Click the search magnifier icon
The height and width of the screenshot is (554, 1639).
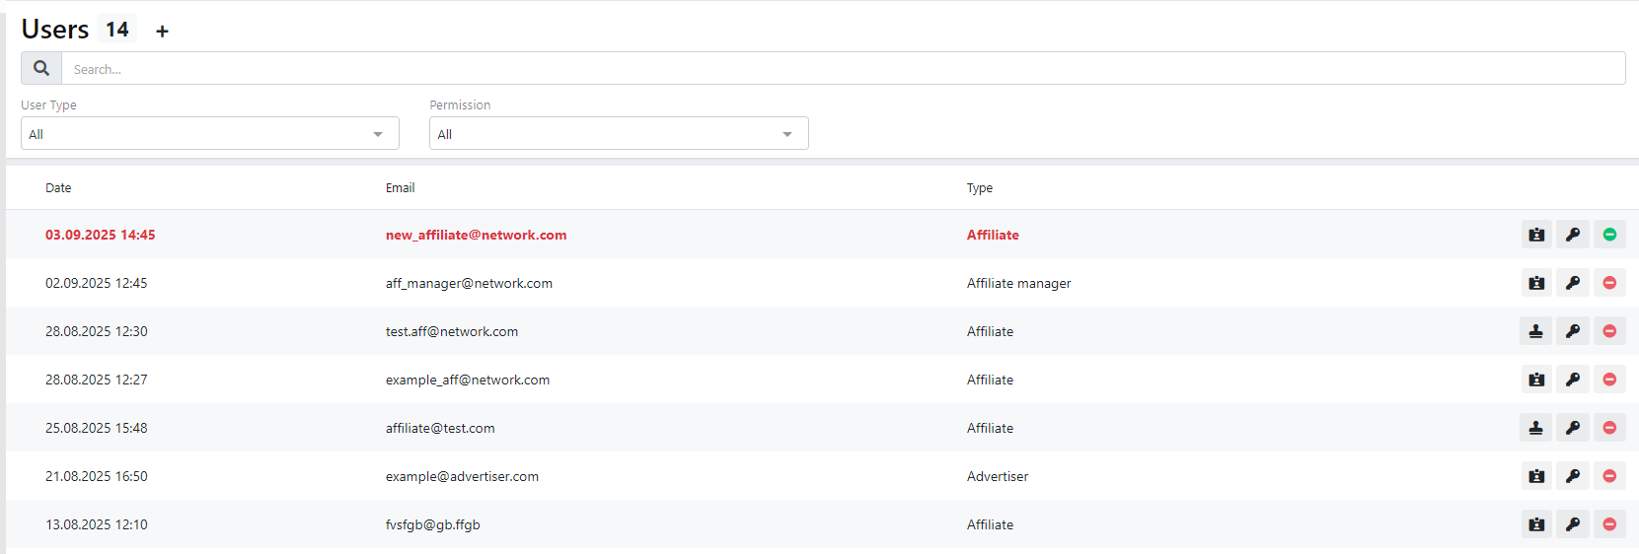click(41, 68)
